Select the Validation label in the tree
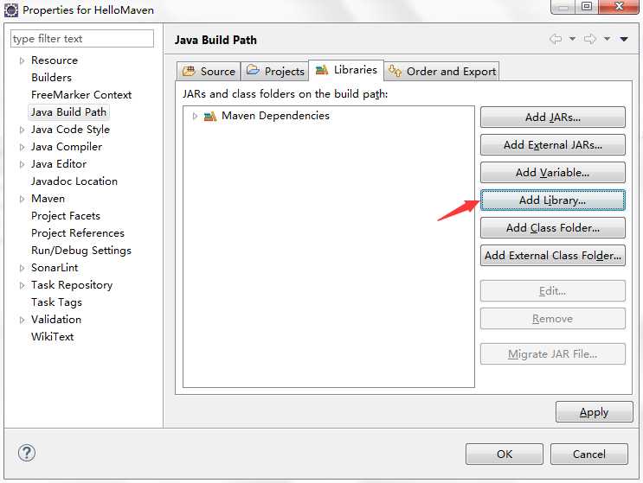The height and width of the screenshot is (483, 643). [x=56, y=320]
